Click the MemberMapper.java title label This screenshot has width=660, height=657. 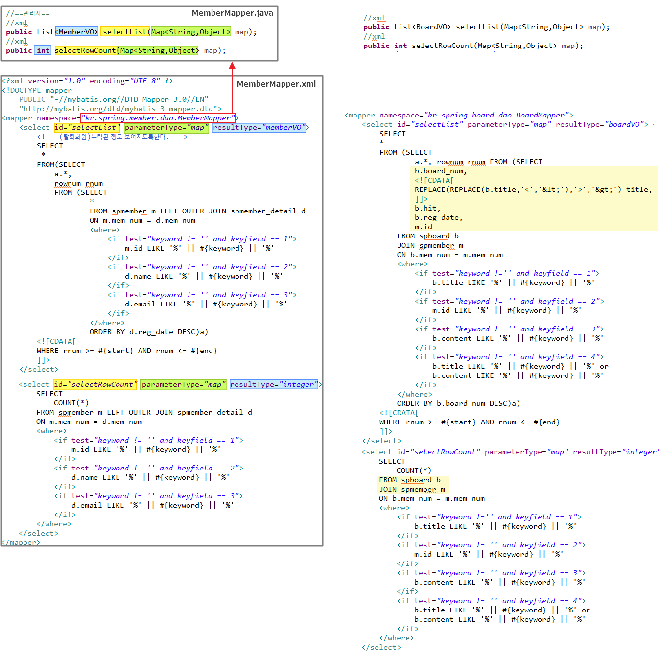coord(232,13)
